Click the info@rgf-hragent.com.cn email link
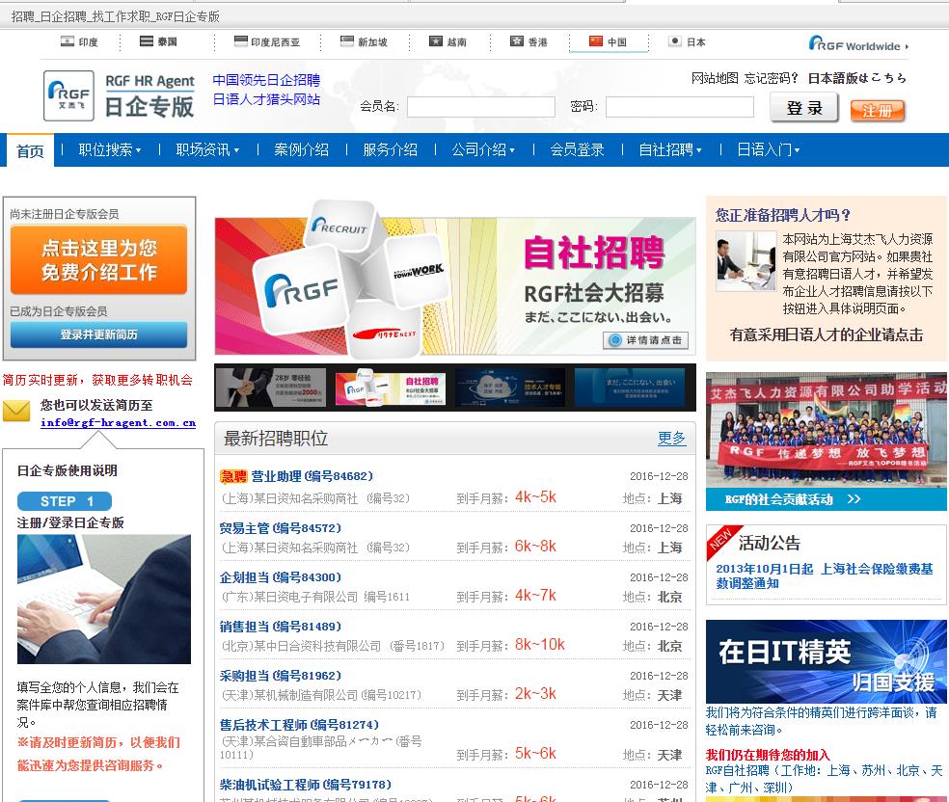Image resolution: width=949 pixels, height=802 pixels. coord(118,423)
